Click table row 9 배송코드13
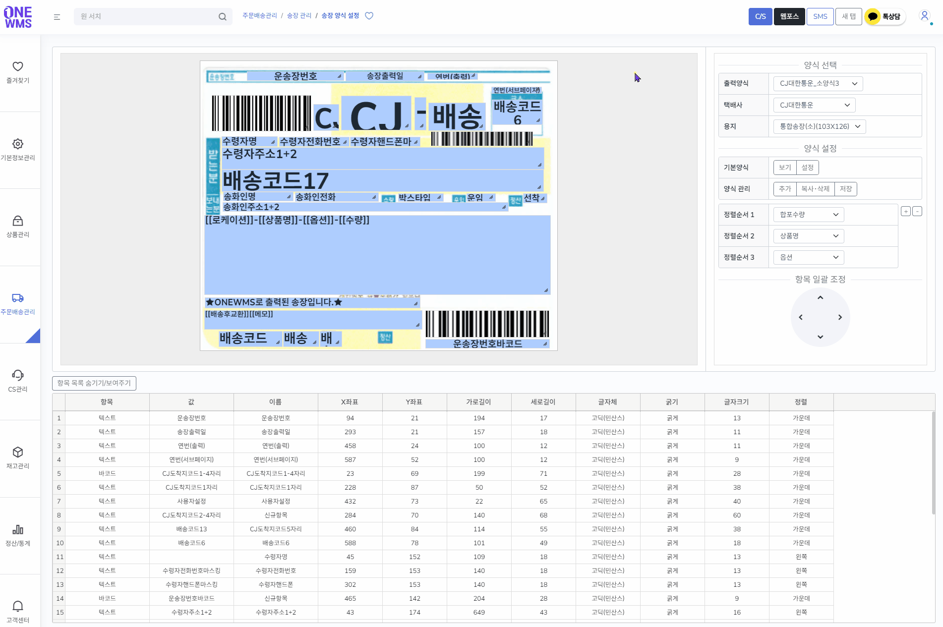943x627 pixels. tap(443, 529)
